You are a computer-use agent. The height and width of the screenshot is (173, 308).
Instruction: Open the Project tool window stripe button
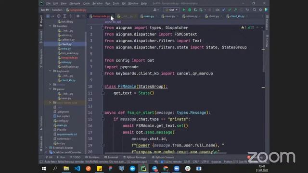pyautogui.click(x=41, y=21)
